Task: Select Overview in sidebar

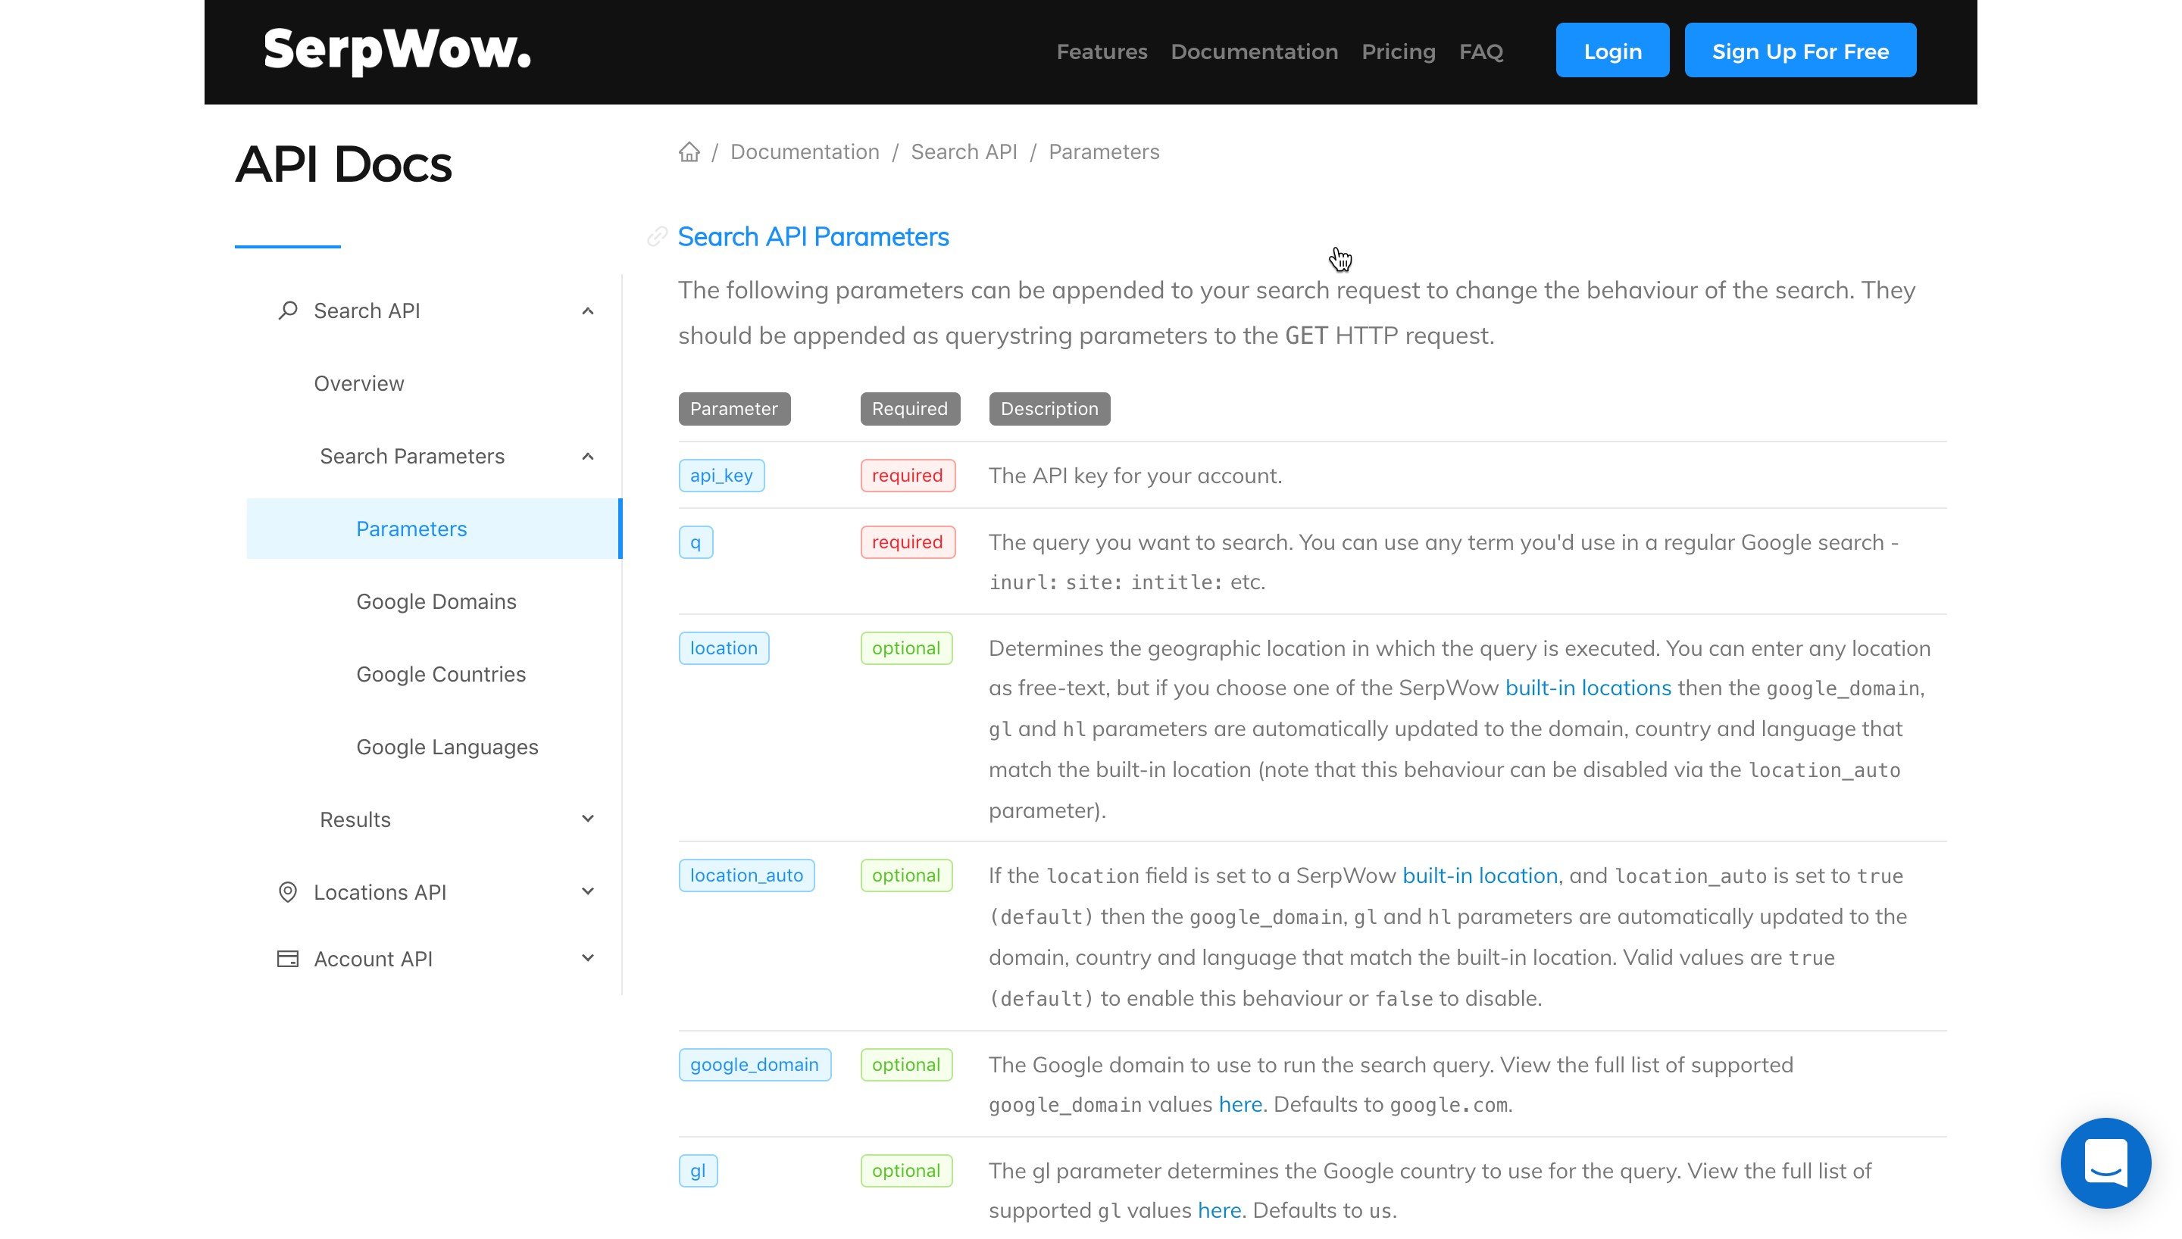Action: (359, 384)
